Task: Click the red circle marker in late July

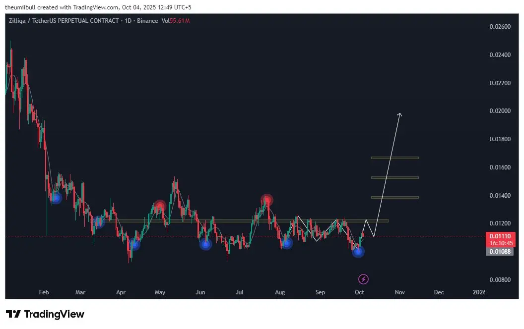Action: click(266, 200)
